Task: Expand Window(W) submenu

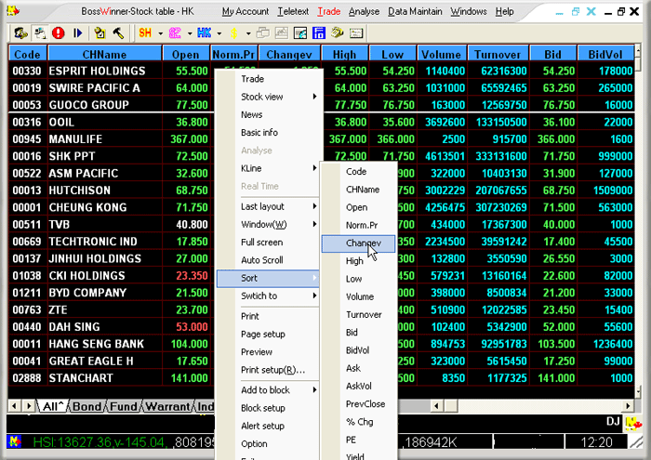Action: point(314,224)
